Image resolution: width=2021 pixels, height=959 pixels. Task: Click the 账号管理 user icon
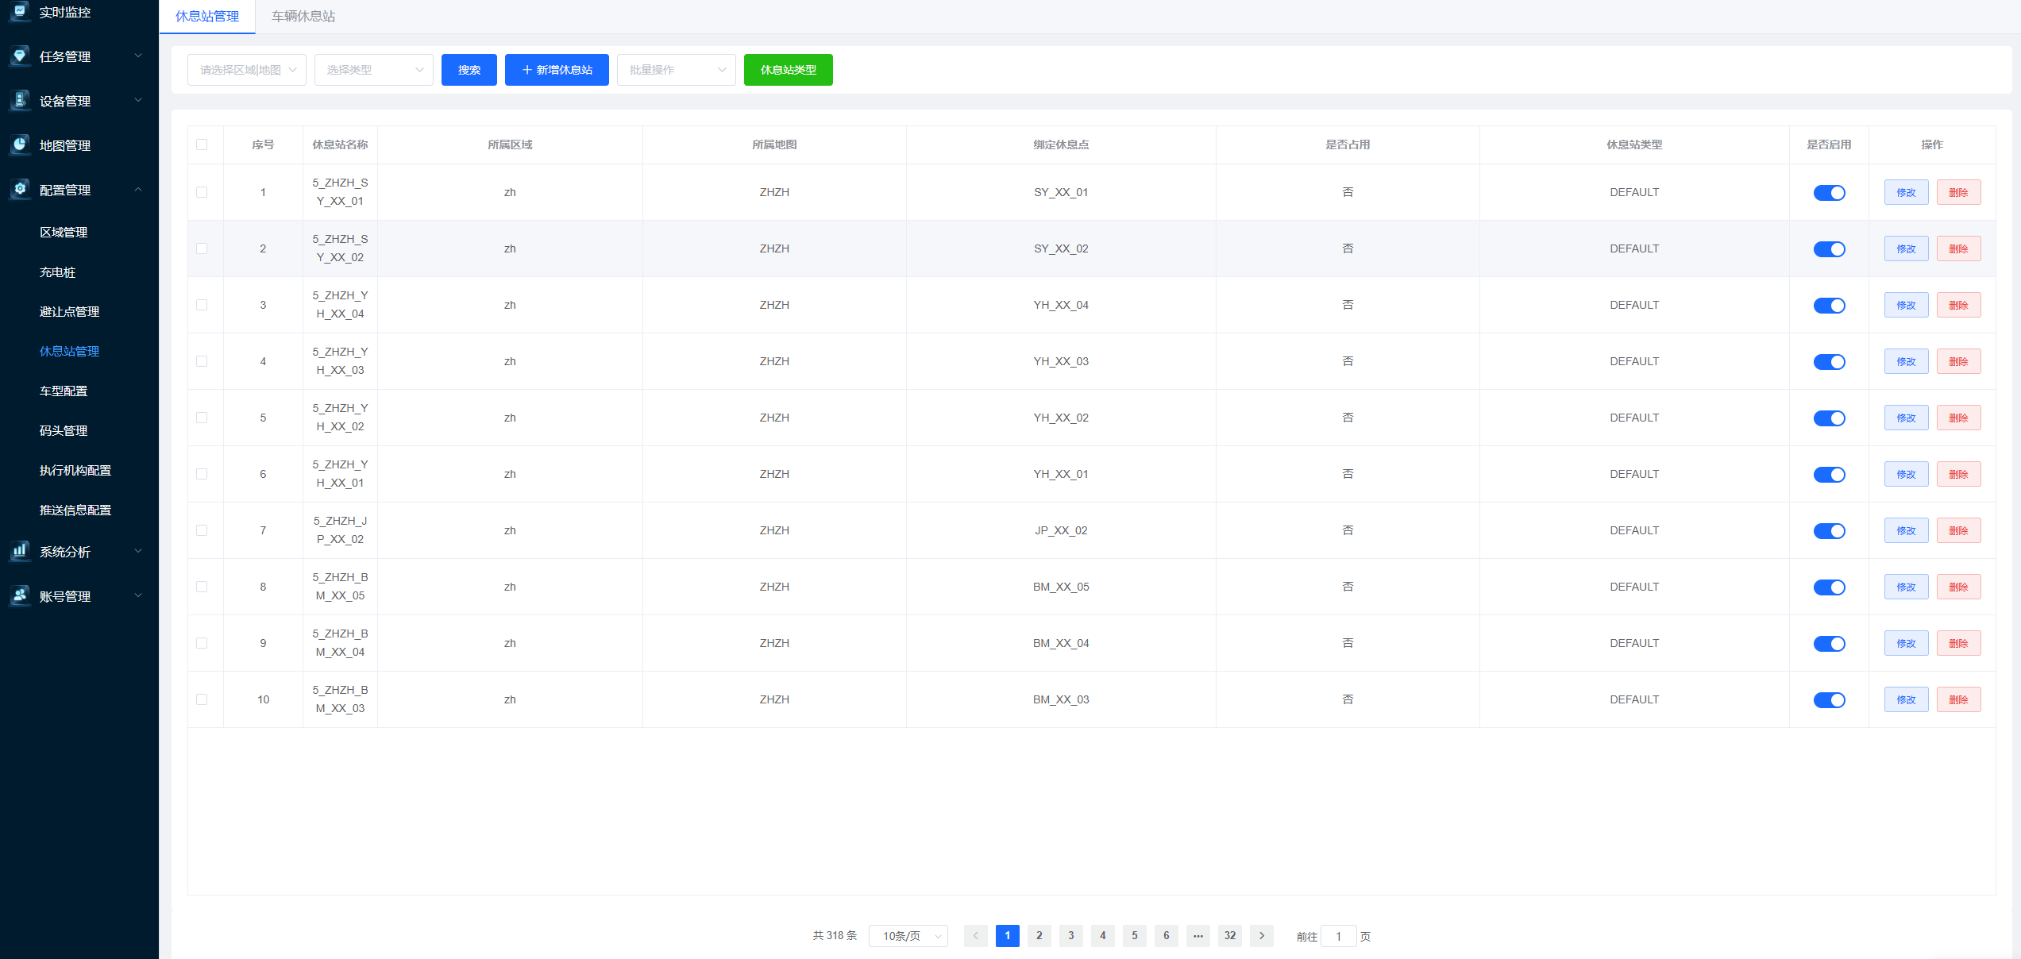pyautogui.click(x=20, y=595)
